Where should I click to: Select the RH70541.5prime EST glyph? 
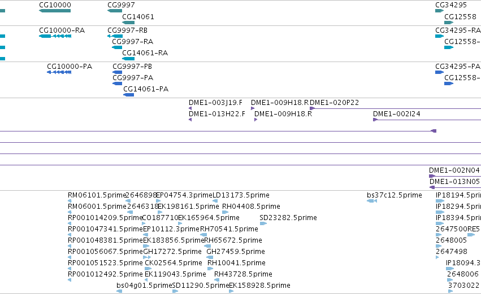pos(203,235)
